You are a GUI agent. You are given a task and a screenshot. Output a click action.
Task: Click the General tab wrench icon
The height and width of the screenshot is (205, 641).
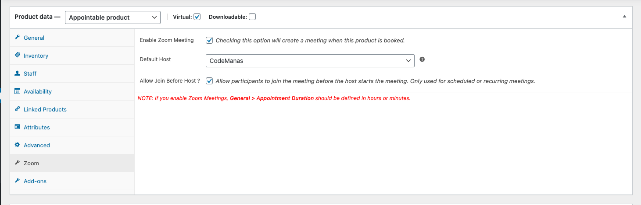[18, 38]
